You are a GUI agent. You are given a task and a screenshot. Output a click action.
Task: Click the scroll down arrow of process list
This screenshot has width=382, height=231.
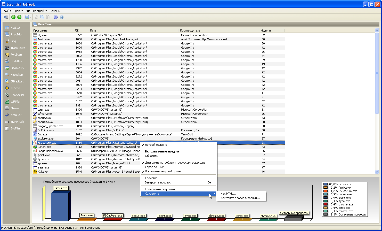377,172
